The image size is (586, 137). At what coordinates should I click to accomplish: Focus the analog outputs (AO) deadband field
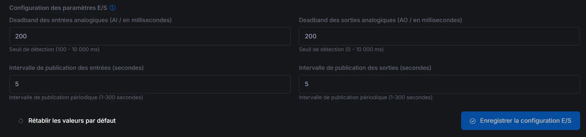coord(439,36)
